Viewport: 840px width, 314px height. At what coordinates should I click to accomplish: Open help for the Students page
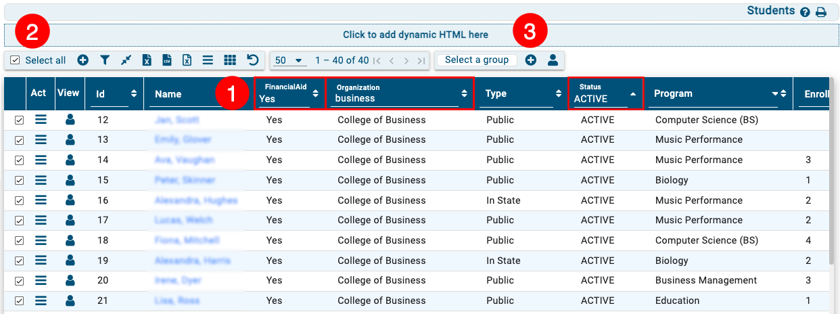click(805, 12)
